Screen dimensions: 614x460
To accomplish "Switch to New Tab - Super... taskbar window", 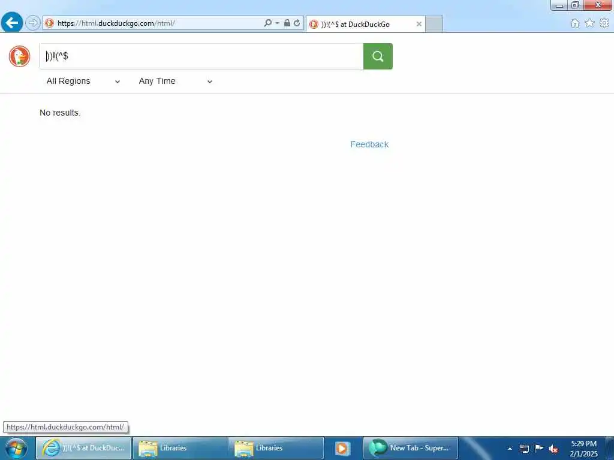I will tap(411, 448).
